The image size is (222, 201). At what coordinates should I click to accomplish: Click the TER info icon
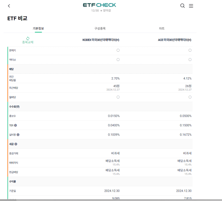(15, 125)
